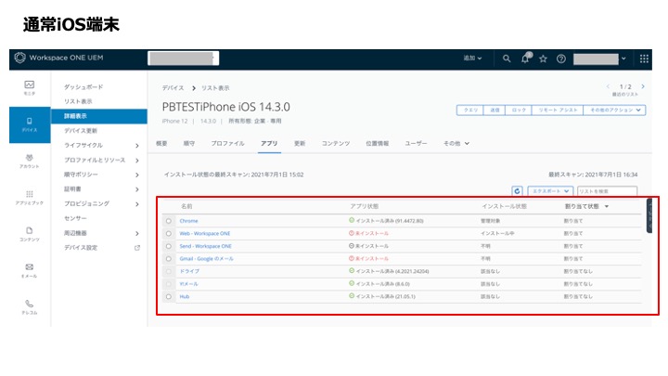Click the organization group selector field
Viewport: 668px width, 376px height.
[183, 58]
